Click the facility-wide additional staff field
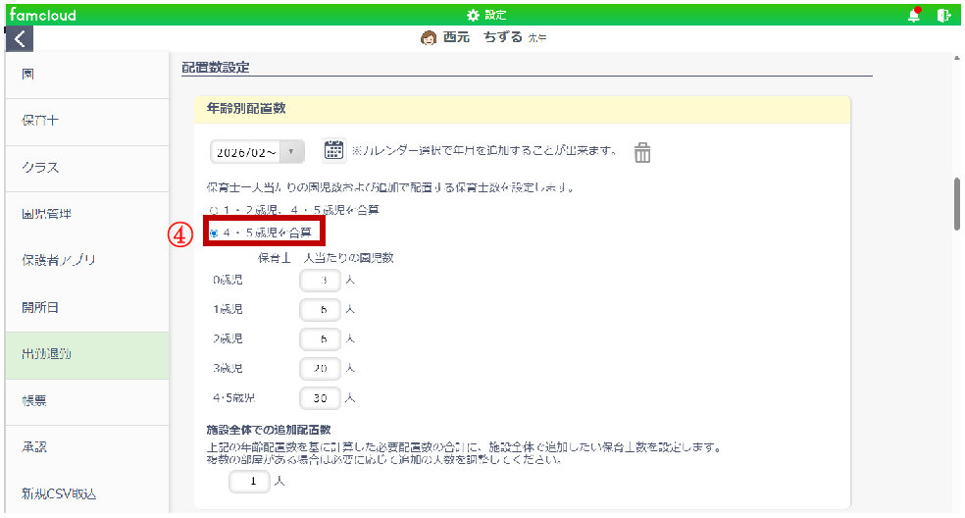 tap(250, 482)
